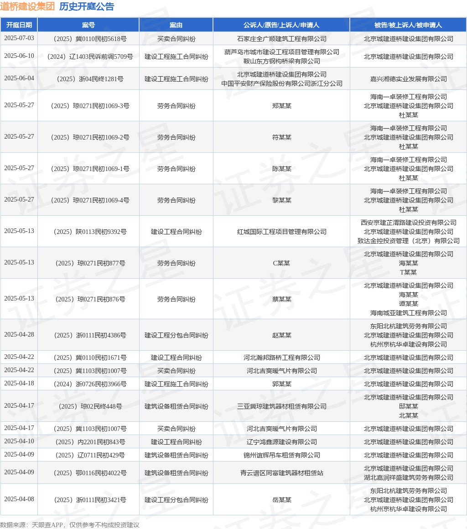Image resolution: width=467 pixels, height=529 pixels.
Task: Click plaintiff 青云谱区同富建筑器材租赁站
Action: (282, 473)
